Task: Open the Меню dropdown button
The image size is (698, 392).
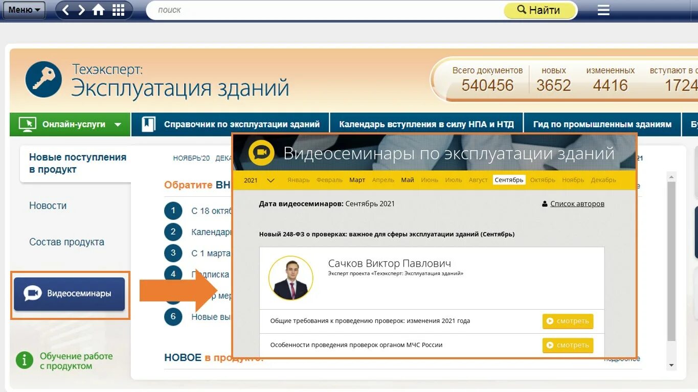Action: click(x=24, y=10)
